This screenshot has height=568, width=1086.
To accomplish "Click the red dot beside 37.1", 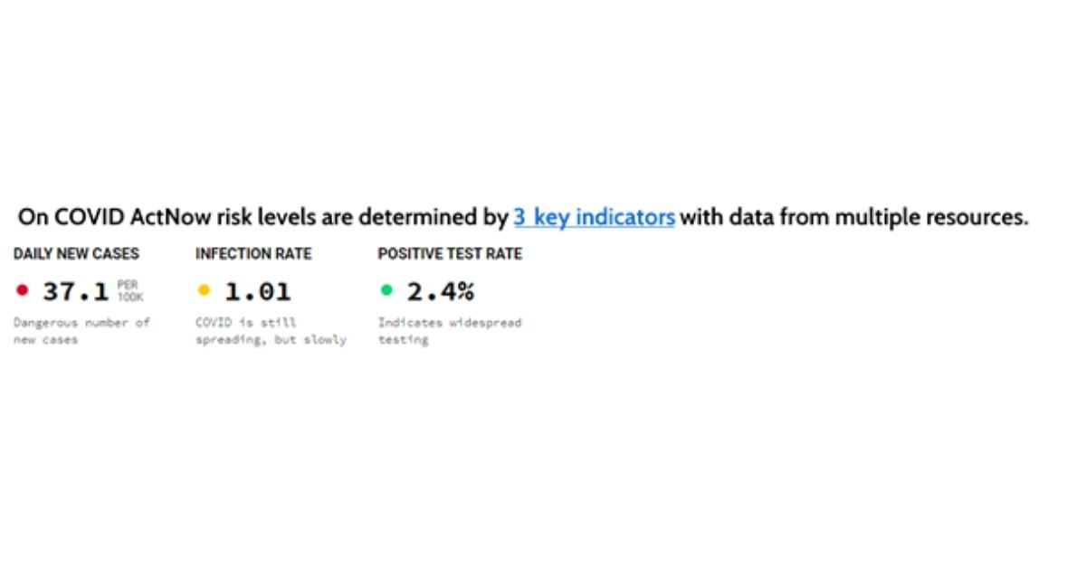I will [23, 290].
